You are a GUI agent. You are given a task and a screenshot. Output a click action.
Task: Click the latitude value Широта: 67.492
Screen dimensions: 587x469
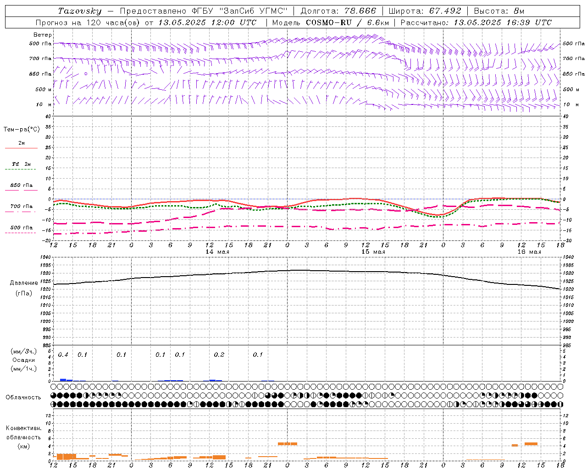(425, 11)
